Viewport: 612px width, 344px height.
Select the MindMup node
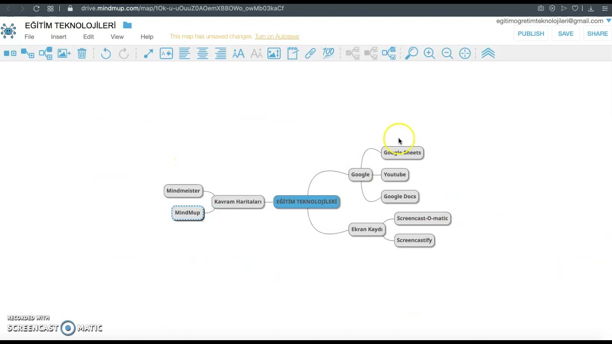[187, 213]
